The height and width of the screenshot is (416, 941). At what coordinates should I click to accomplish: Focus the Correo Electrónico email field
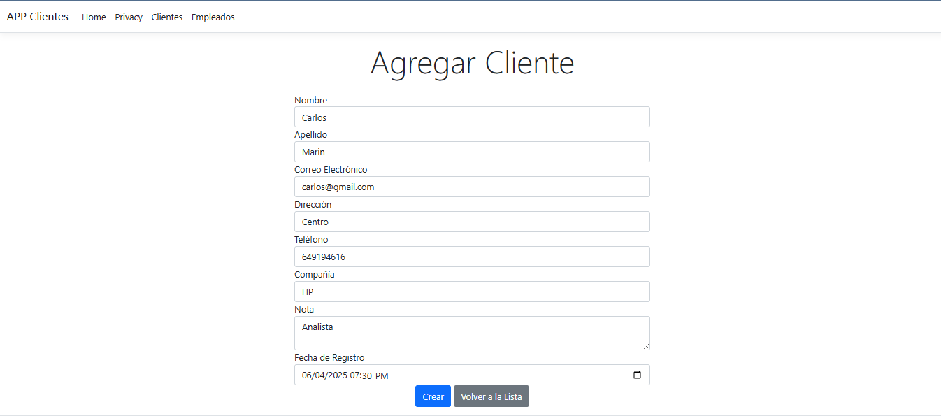click(x=472, y=187)
